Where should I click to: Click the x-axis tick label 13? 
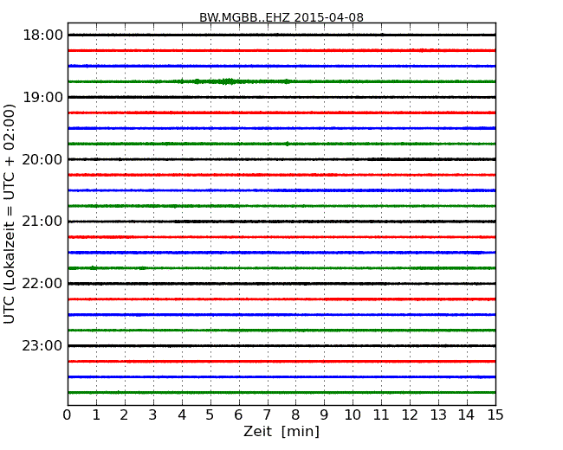pos(438,415)
